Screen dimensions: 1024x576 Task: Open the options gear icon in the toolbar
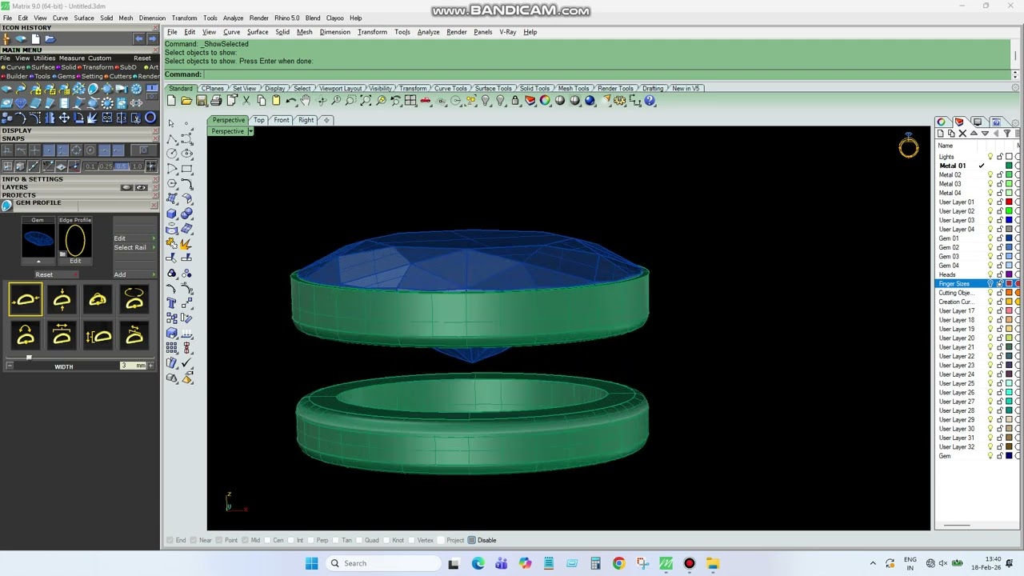tap(620, 101)
